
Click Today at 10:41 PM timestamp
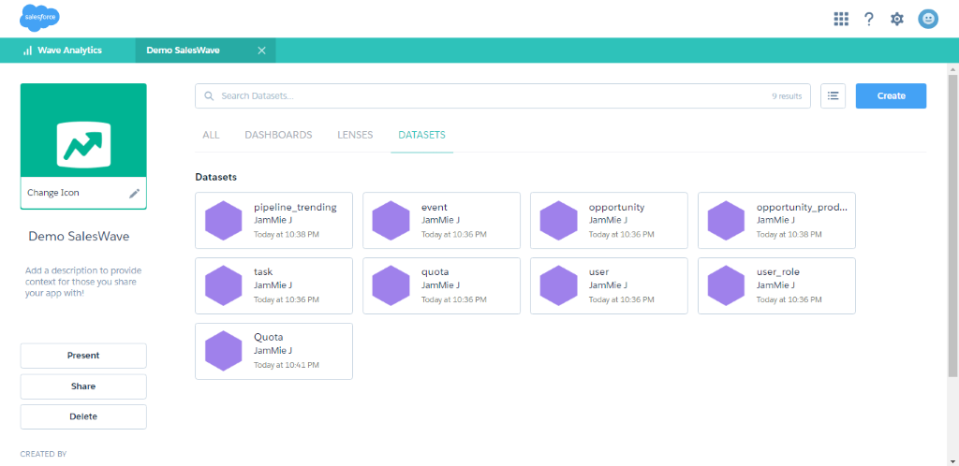287,365
